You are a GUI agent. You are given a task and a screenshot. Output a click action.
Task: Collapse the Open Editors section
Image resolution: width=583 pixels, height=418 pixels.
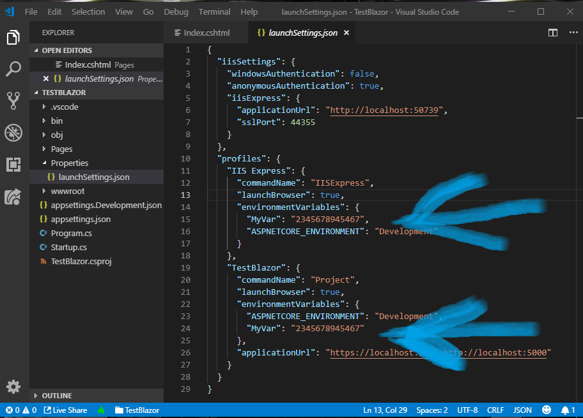pyautogui.click(x=97, y=50)
